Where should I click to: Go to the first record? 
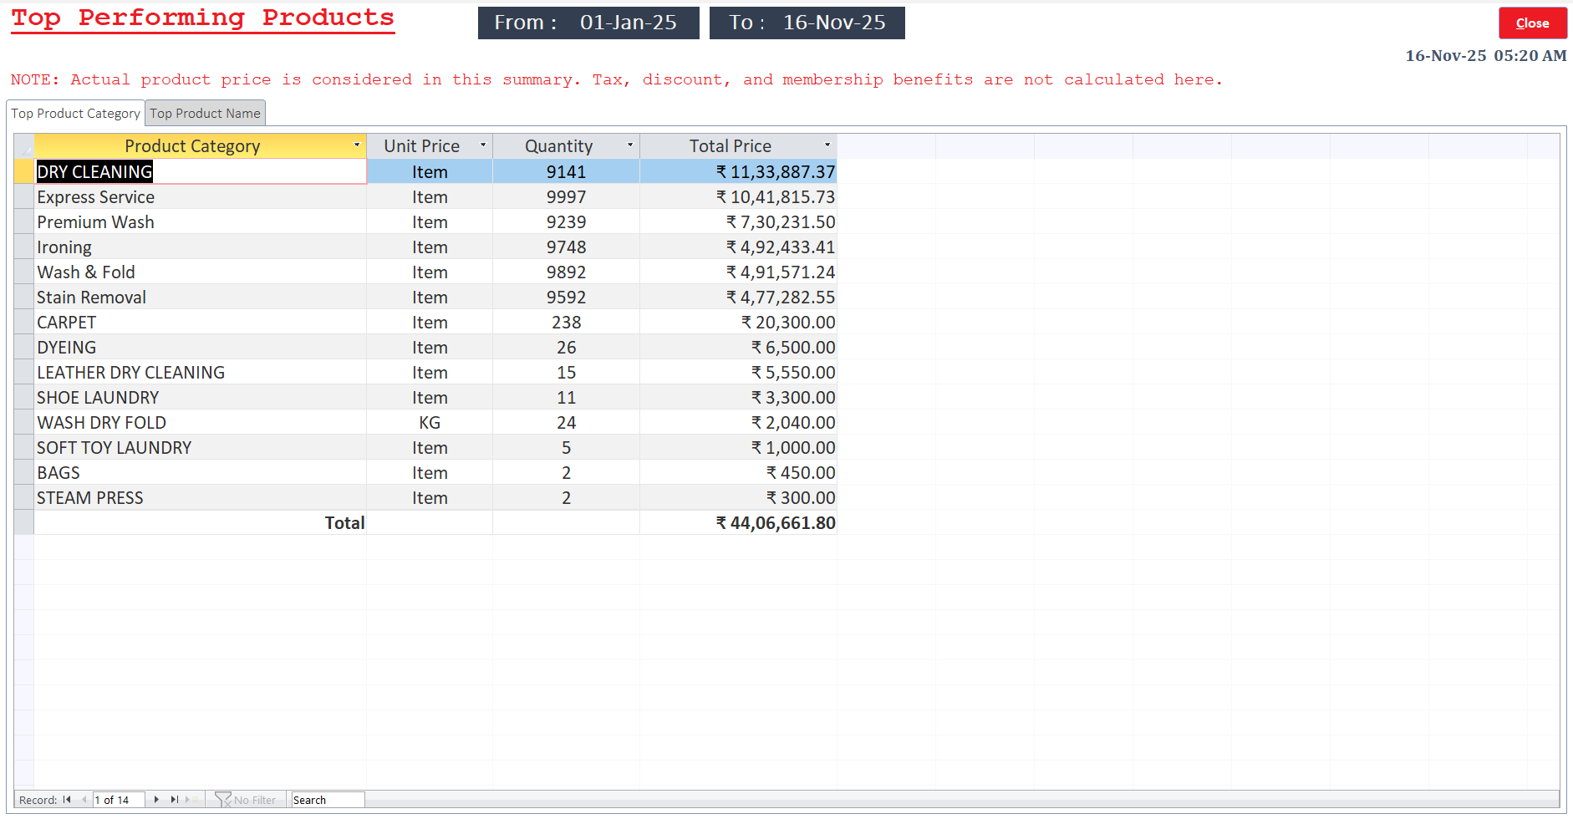coord(67,800)
